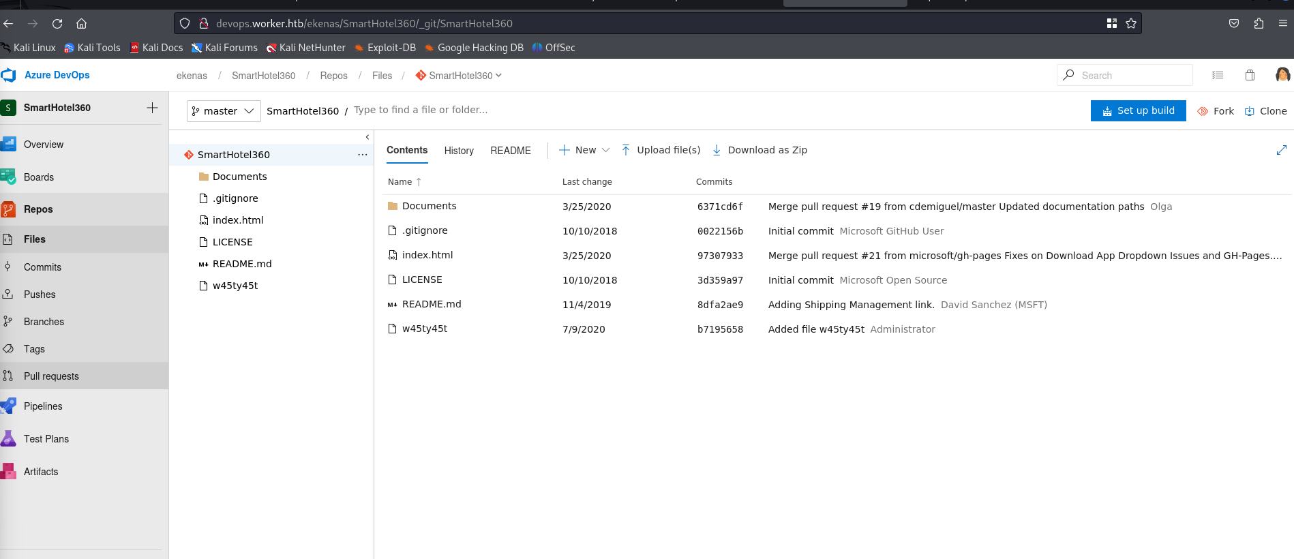Open Test Plans flask icon

(9, 439)
